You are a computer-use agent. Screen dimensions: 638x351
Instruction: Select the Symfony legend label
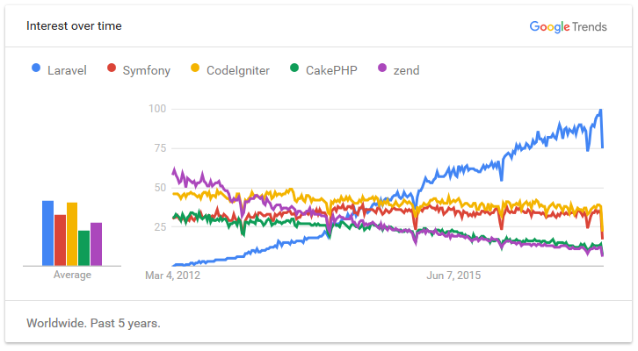click(x=147, y=70)
